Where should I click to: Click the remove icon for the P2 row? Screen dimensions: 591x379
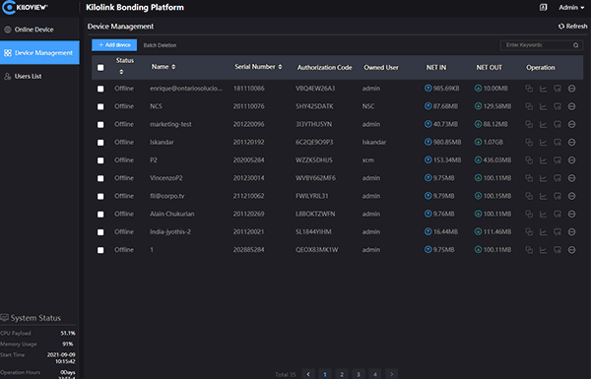pyautogui.click(x=571, y=160)
